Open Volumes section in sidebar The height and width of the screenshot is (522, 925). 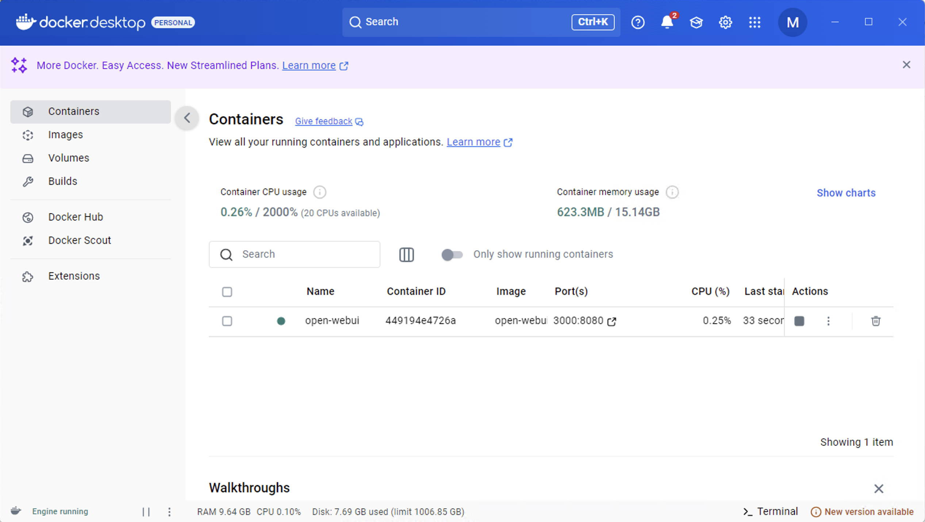point(69,158)
